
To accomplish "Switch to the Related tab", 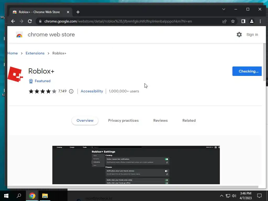I will (189, 120).
